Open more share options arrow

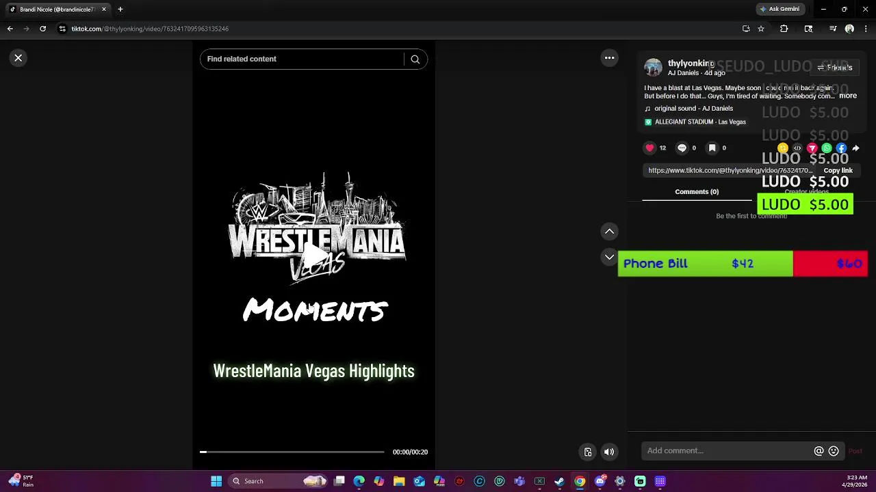(855, 148)
